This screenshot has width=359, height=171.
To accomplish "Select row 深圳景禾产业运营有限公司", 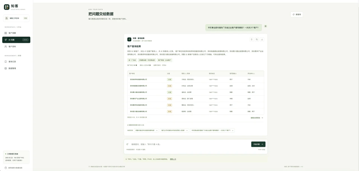I will (x=195, y=99).
